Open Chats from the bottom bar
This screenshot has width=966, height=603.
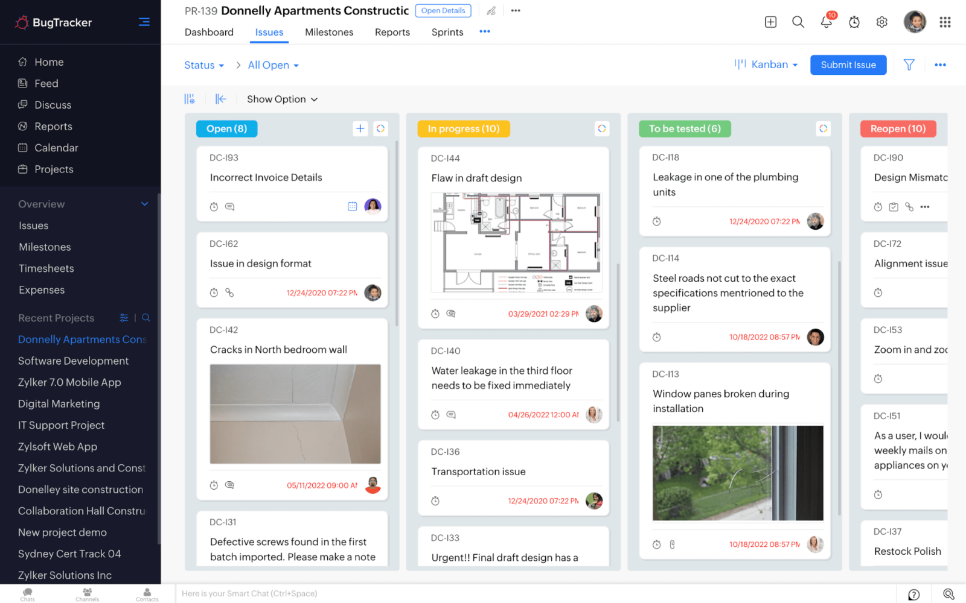click(27, 594)
